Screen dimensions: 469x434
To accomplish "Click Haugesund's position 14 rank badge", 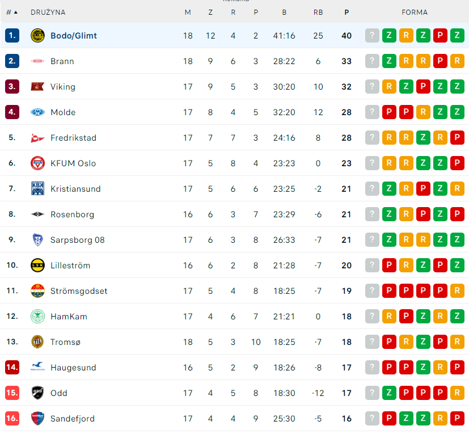I will point(12,368).
